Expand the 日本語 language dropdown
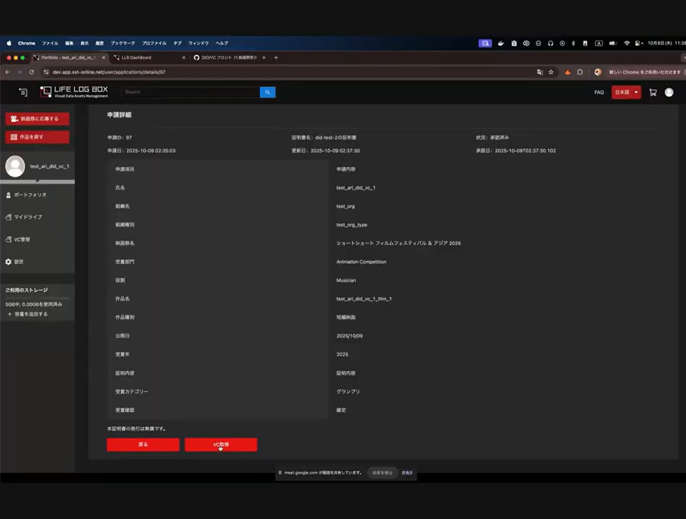The image size is (686, 519). 626,92
